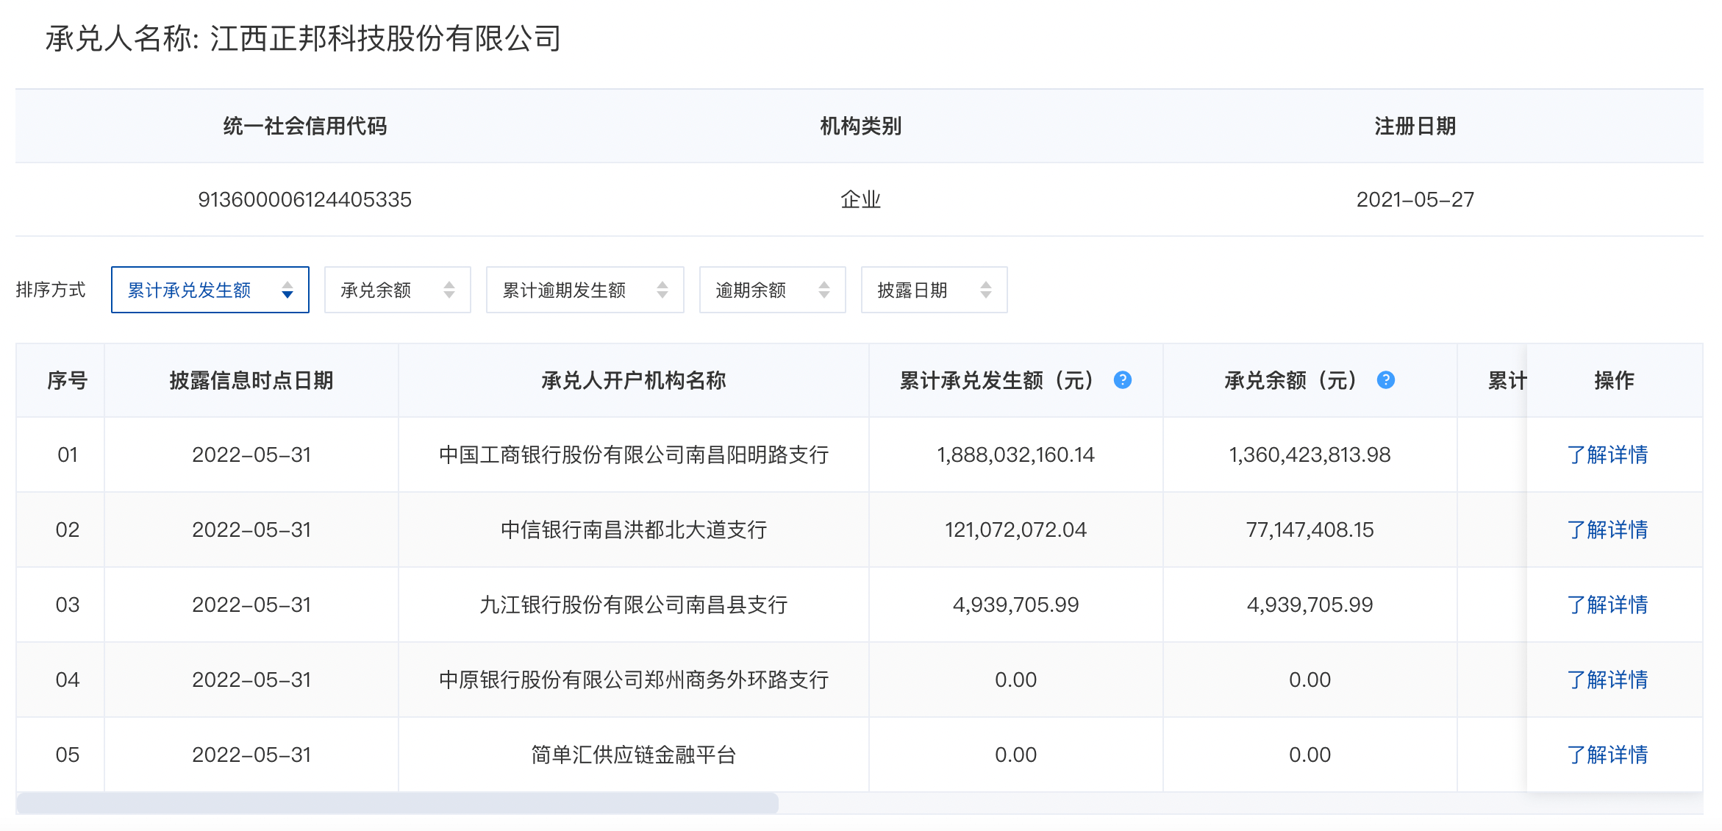This screenshot has height=831, width=1722.
Task: Click amount 121,072,072.04
Action: (x=1015, y=529)
